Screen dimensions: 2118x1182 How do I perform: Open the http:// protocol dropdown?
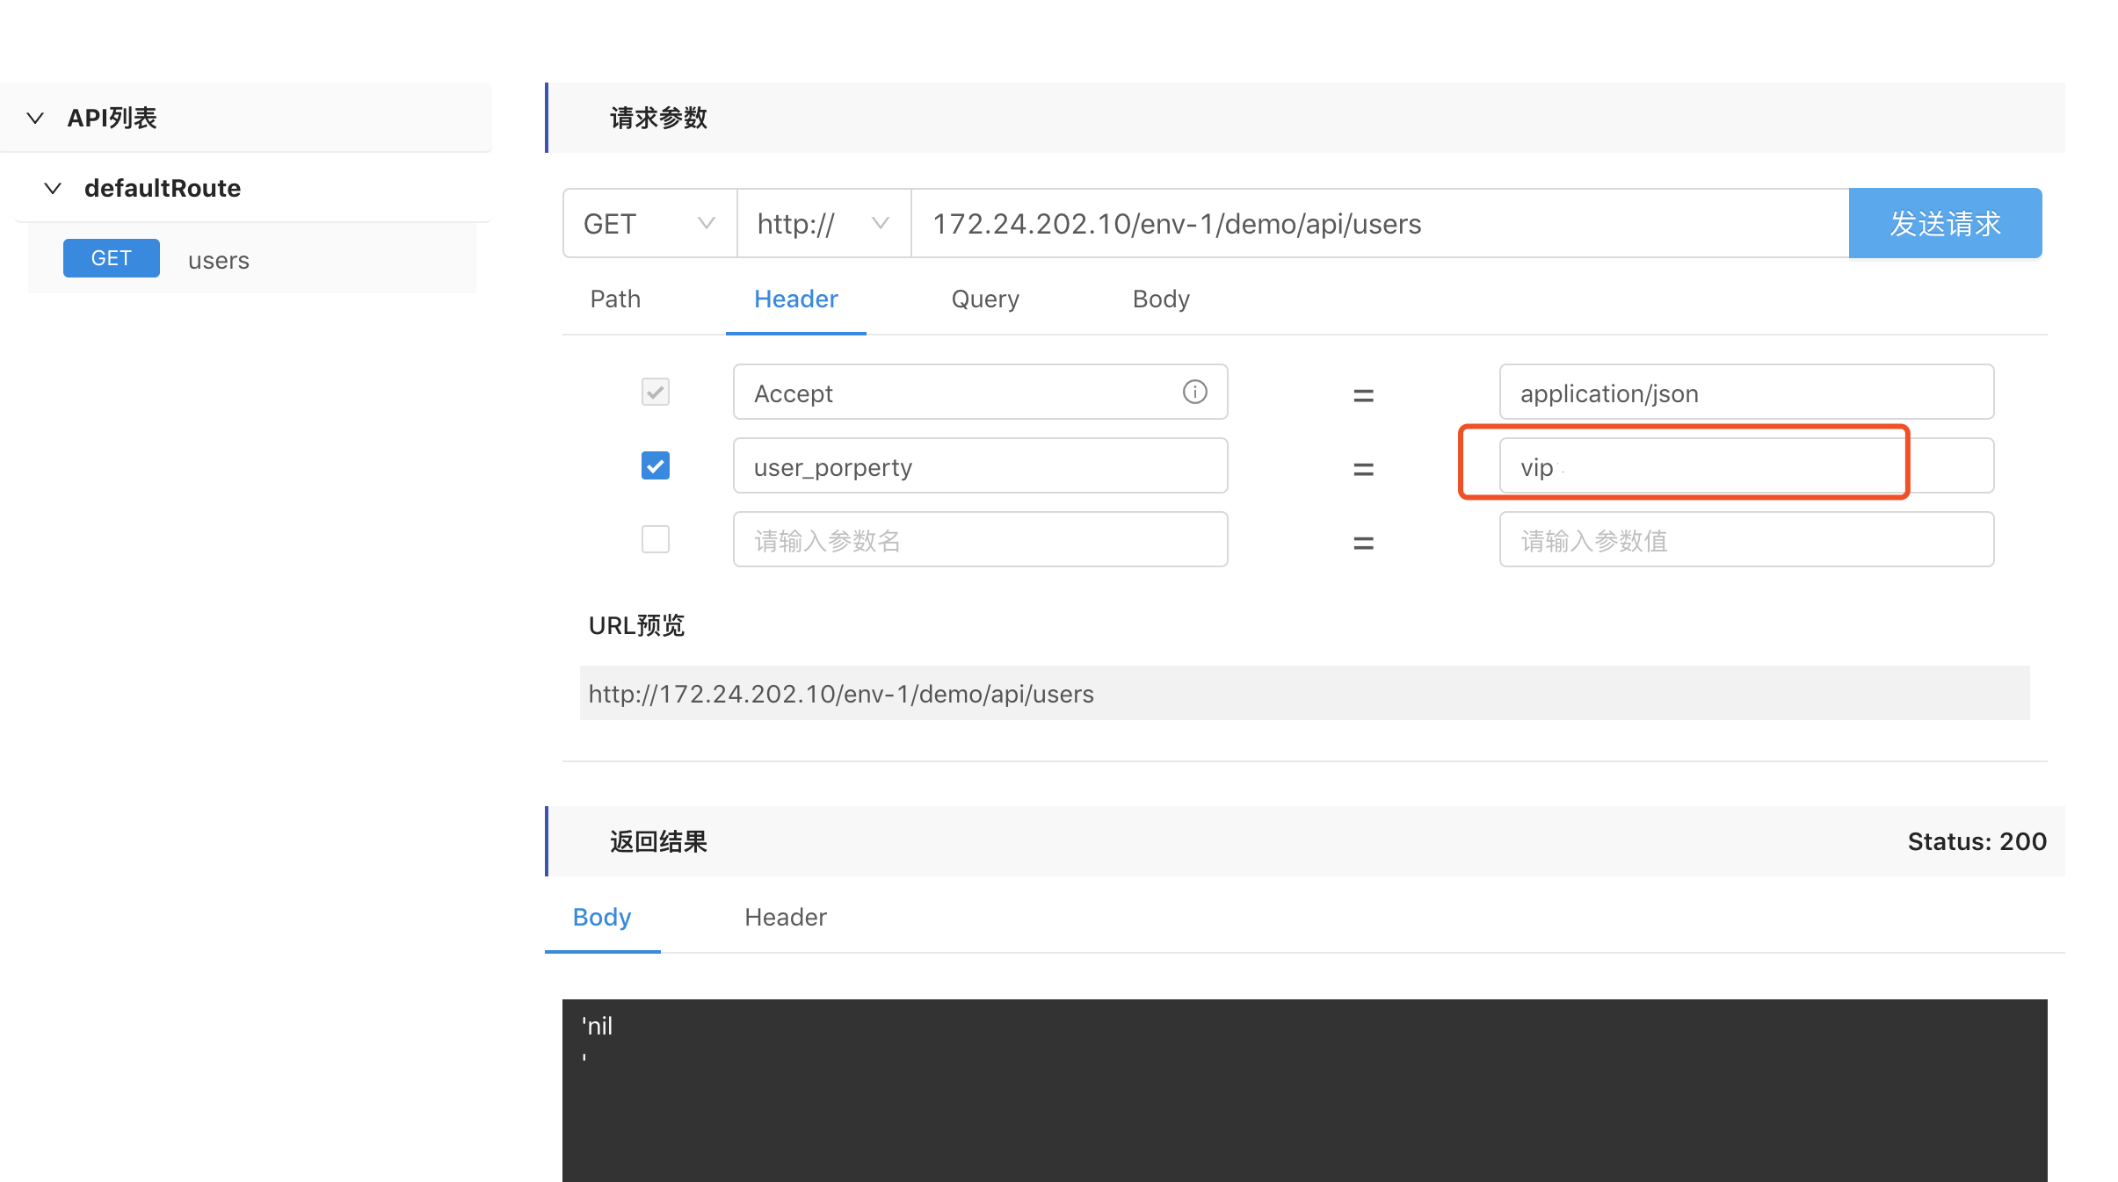pyautogui.click(x=823, y=224)
